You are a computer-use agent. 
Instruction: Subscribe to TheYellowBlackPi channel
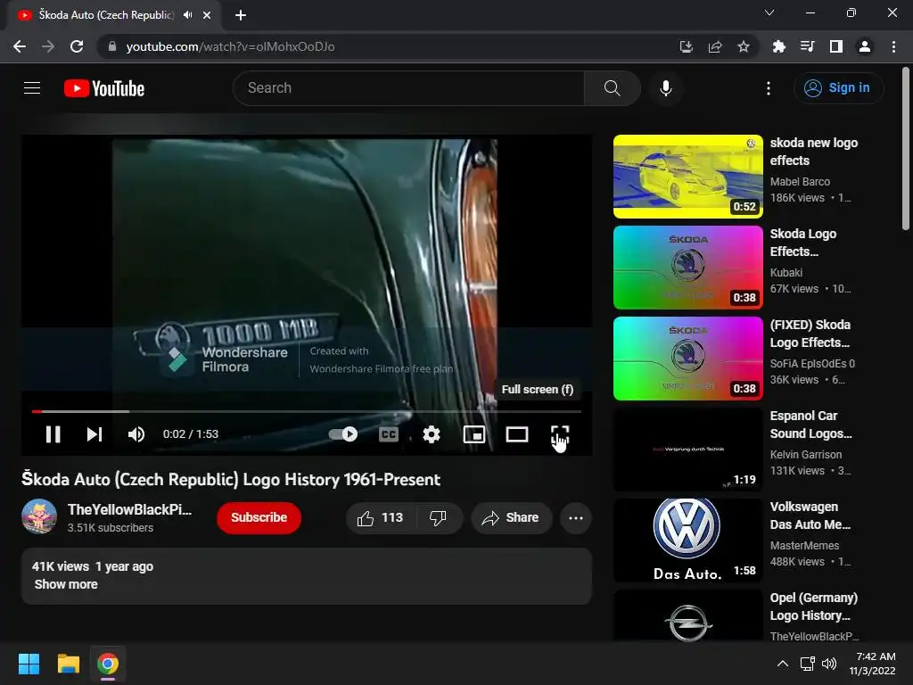(x=259, y=518)
